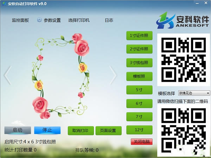Image resolution: width=211 pixels, height=158 pixels.
Task: Click the previous template left arrow
Action: pyautogui.click(x=8, y=75)
